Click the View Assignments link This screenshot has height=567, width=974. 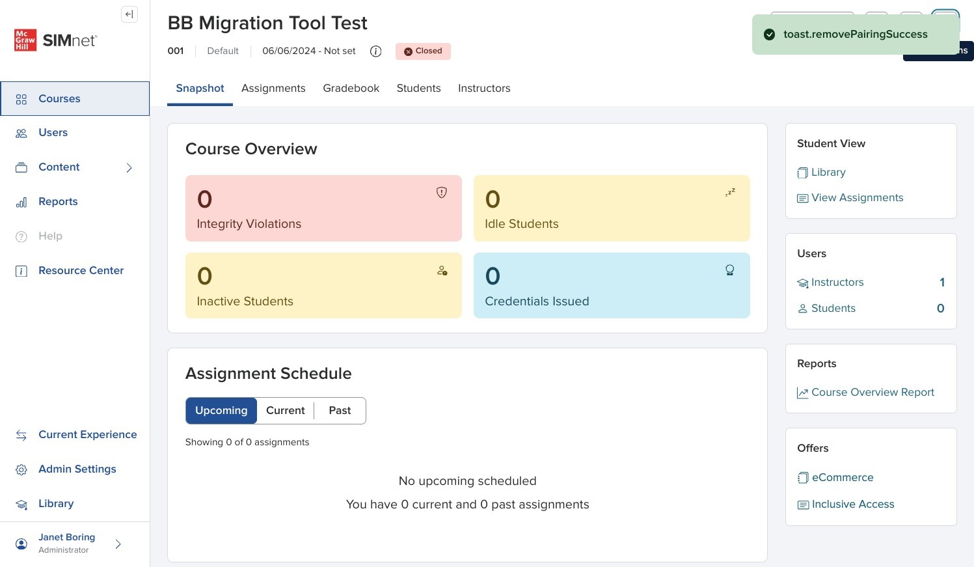[850, 198]
